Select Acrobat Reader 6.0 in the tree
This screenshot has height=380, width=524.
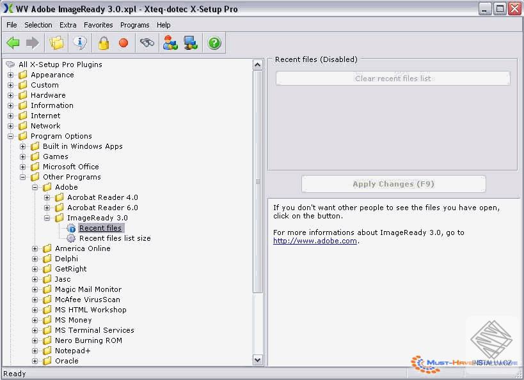pyautogui.click(x=102, y=208)
